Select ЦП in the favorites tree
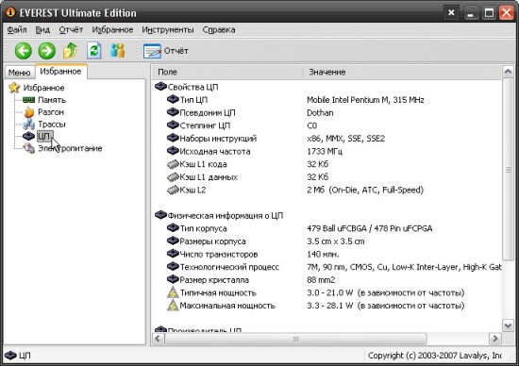 pos(44,136)
